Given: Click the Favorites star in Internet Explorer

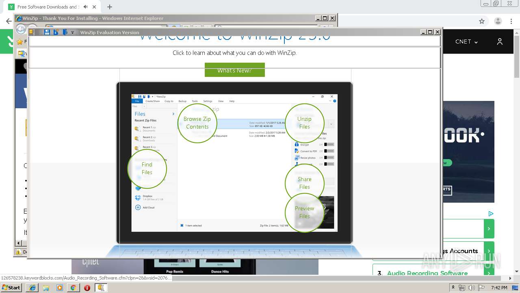Looking at the screenshot, I should click(19, 42).
